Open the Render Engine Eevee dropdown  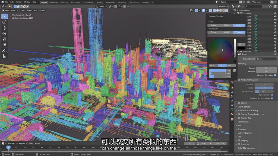[266, 59]
